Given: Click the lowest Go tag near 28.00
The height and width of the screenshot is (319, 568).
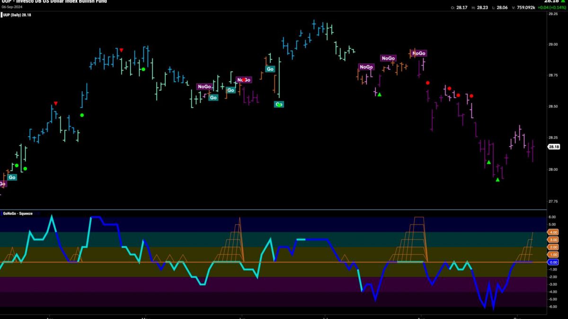Looking at the screenshot, I should (x=12, y=177).
